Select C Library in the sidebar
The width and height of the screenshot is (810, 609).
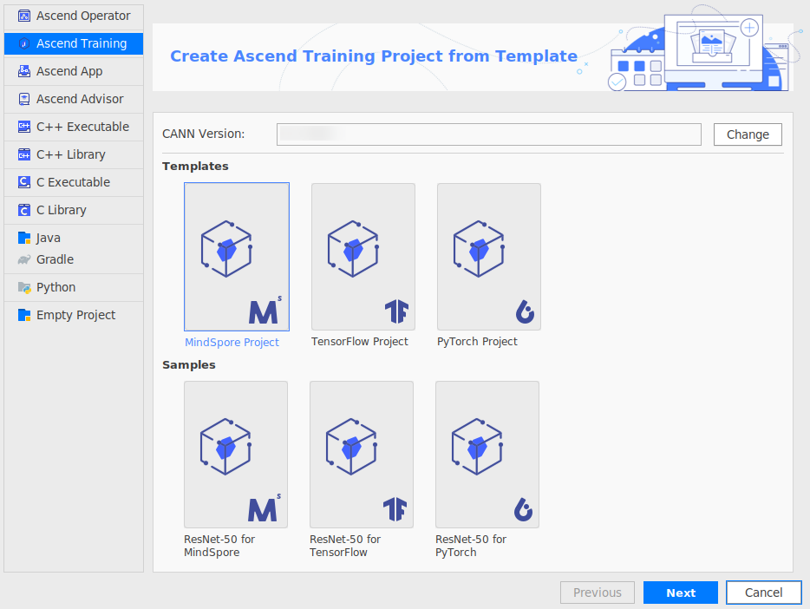(74, 210)
